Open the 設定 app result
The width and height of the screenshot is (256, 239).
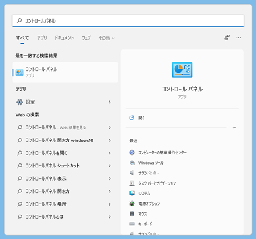click(65, 102)
